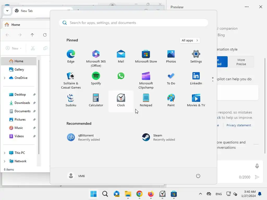Click the power button in Start menu
This screenshot has height=200, width=267.
pos(198,176)
